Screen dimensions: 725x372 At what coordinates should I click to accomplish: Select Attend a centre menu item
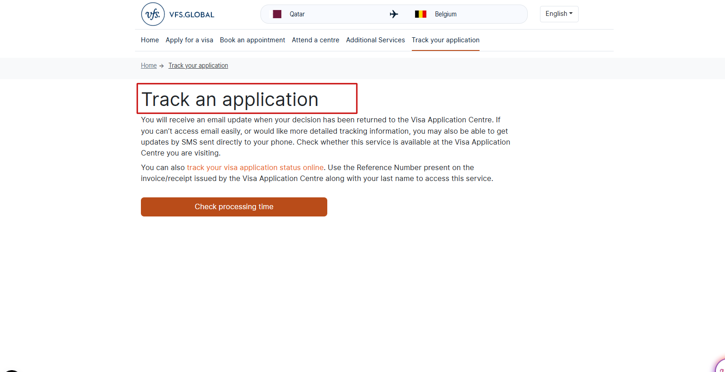point(315,40)
